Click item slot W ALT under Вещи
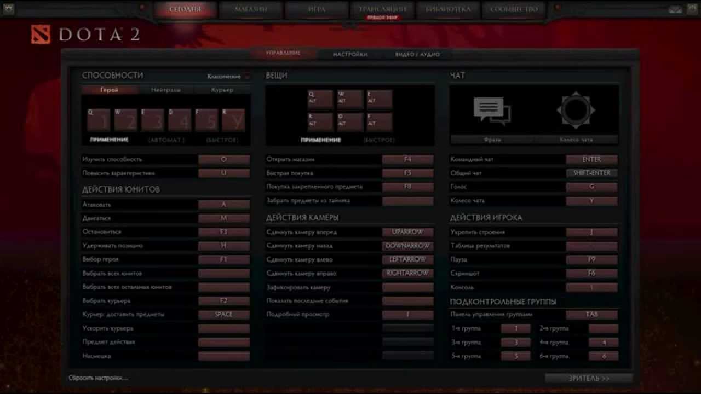The width and height of the screenshot is (701, 394). [350, 99]
